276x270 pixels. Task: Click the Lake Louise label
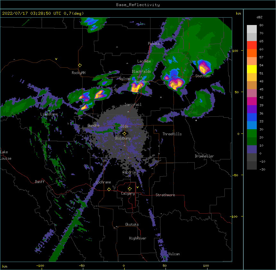(x=6, y=155)
